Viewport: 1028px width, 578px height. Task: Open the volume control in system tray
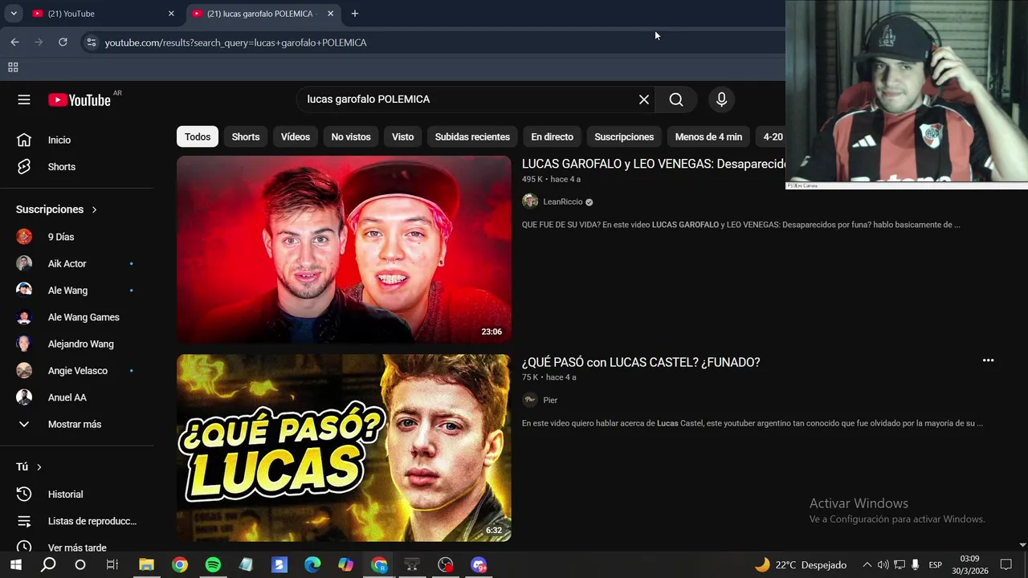[x=883, y=565]
